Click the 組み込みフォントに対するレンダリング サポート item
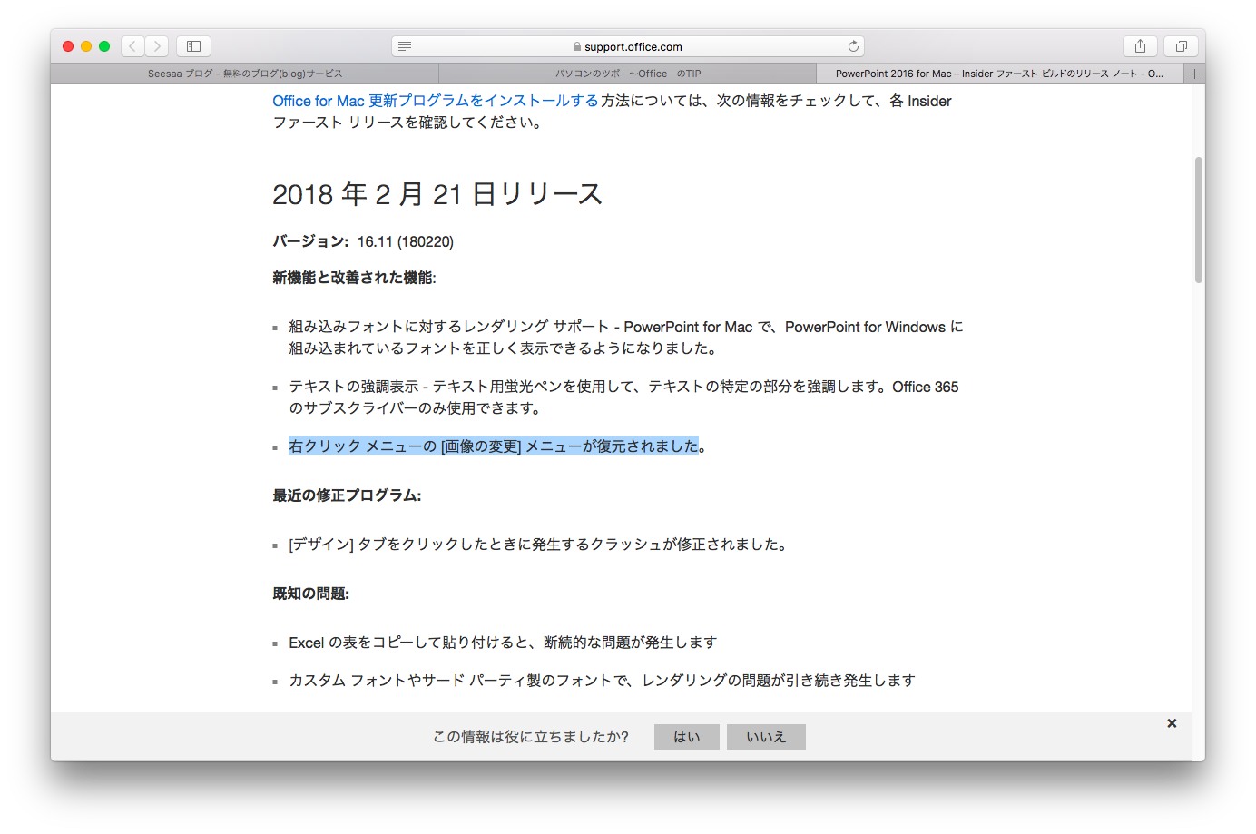This screenshot has height=834, width=1256. (626, 338)
